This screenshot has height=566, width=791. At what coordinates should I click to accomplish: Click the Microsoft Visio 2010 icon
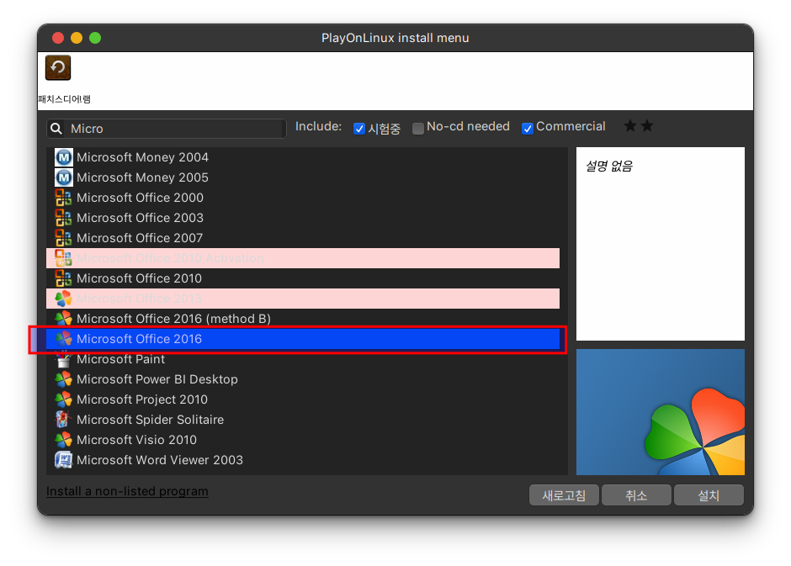tap(64, 440)
